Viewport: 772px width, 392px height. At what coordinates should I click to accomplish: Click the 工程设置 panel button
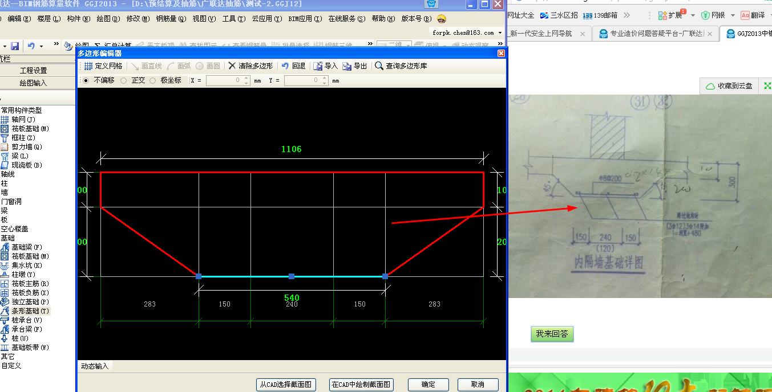33,71
